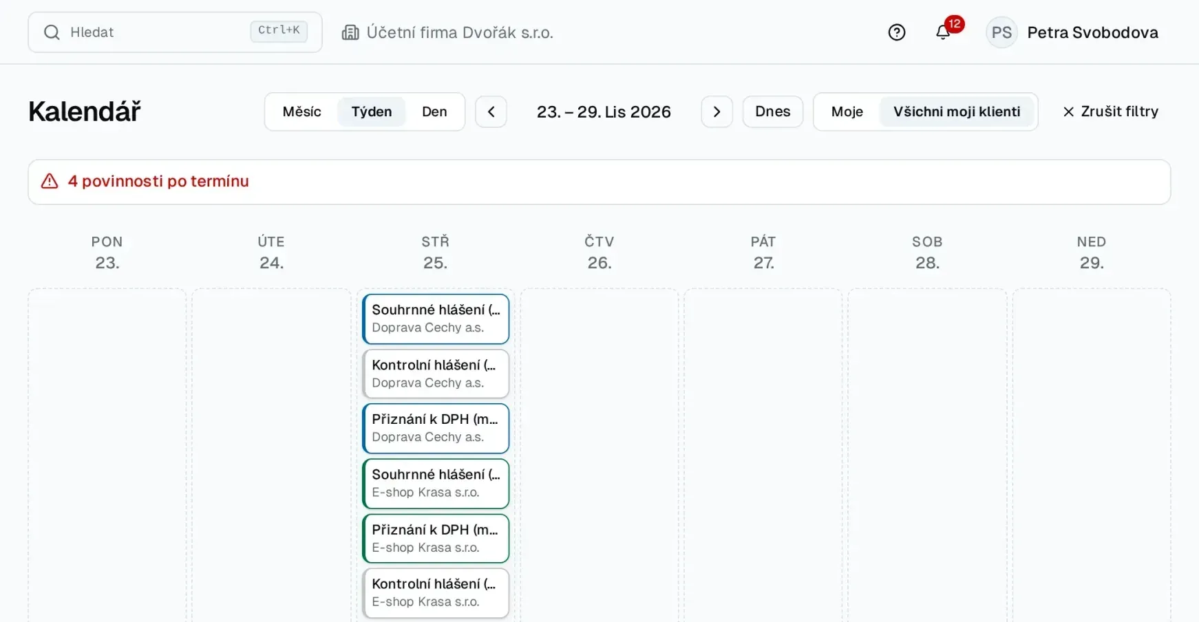This screenshot has height=622, width=1199.
Task: Select the ČTV 26. day header
Action: (x=599, y=252)
